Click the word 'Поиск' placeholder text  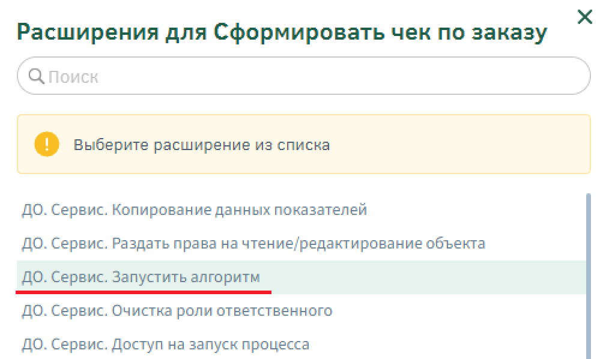(x=73, y=77)
